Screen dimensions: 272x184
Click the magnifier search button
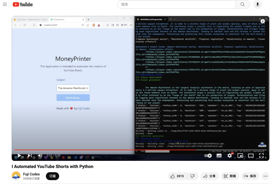tap(243, 5)
